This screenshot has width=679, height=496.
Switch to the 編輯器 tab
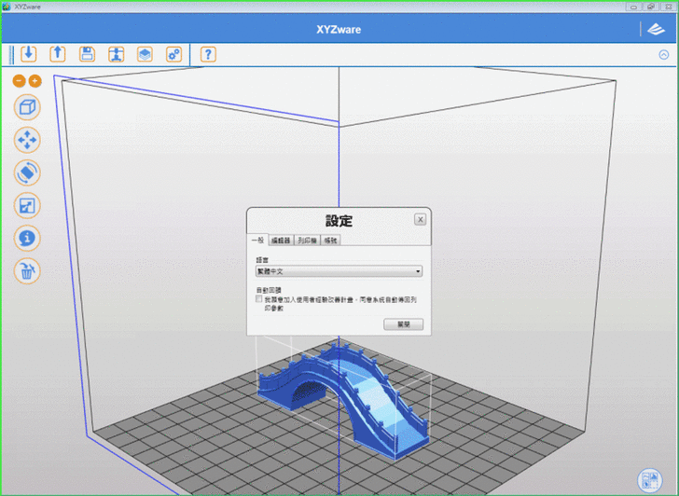(281, 241)
